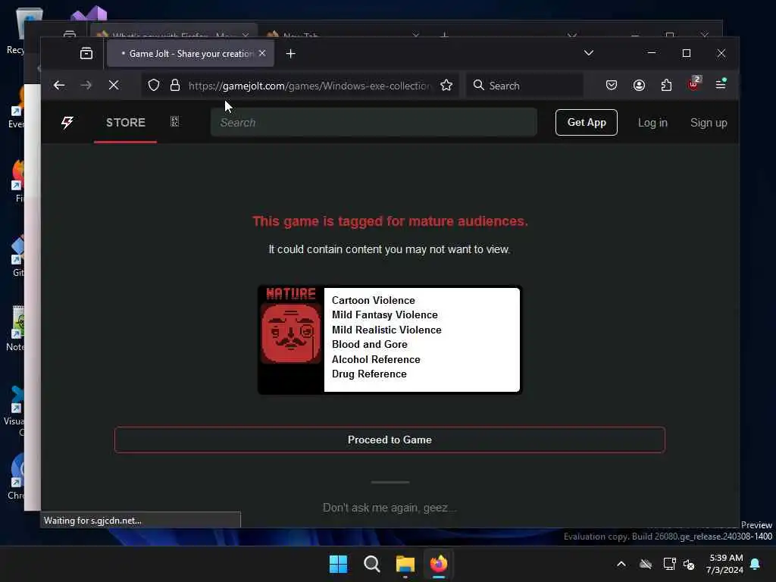Click the Blood and Gore text

click(370, 345)
